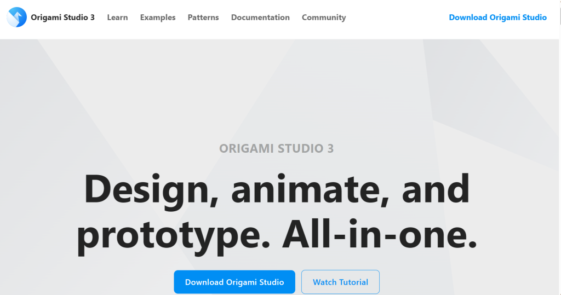
Task: Click the Origami bird logo icon
Action: pos(17,17)
